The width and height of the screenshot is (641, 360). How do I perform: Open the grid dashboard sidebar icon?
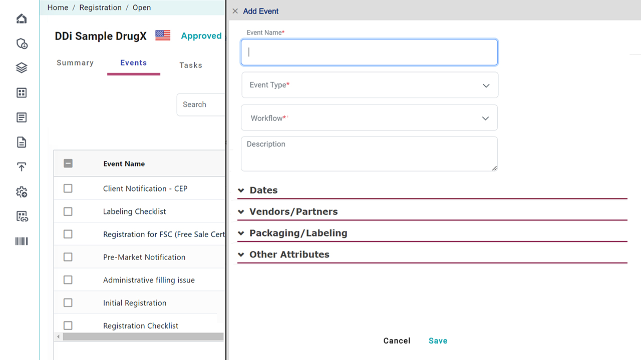22,92
